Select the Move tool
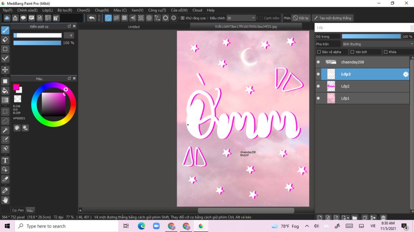This screenshot has width=414, height=232. [5, 70]
